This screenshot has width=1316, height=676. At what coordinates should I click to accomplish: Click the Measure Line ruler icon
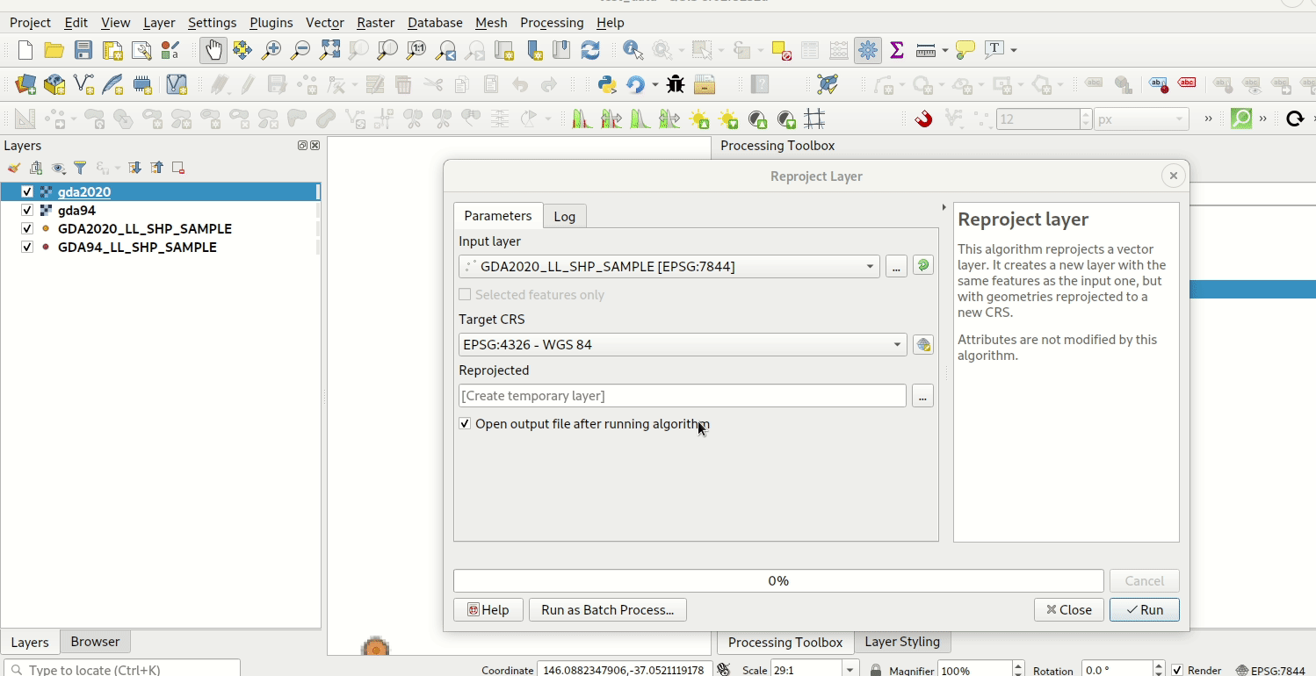coord(925,50)
